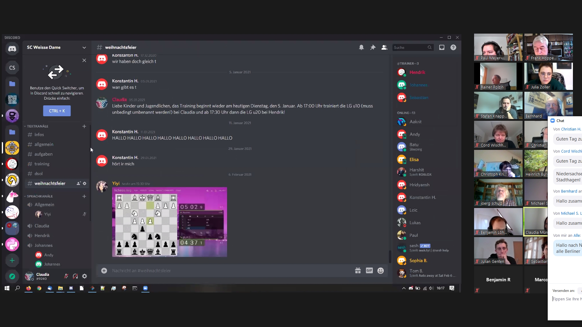Toggle member list icon
Viewport: 582px width, 327px height.
(x=384, y=47)
